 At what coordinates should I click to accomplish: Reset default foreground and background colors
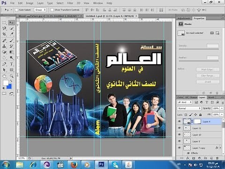4,88
